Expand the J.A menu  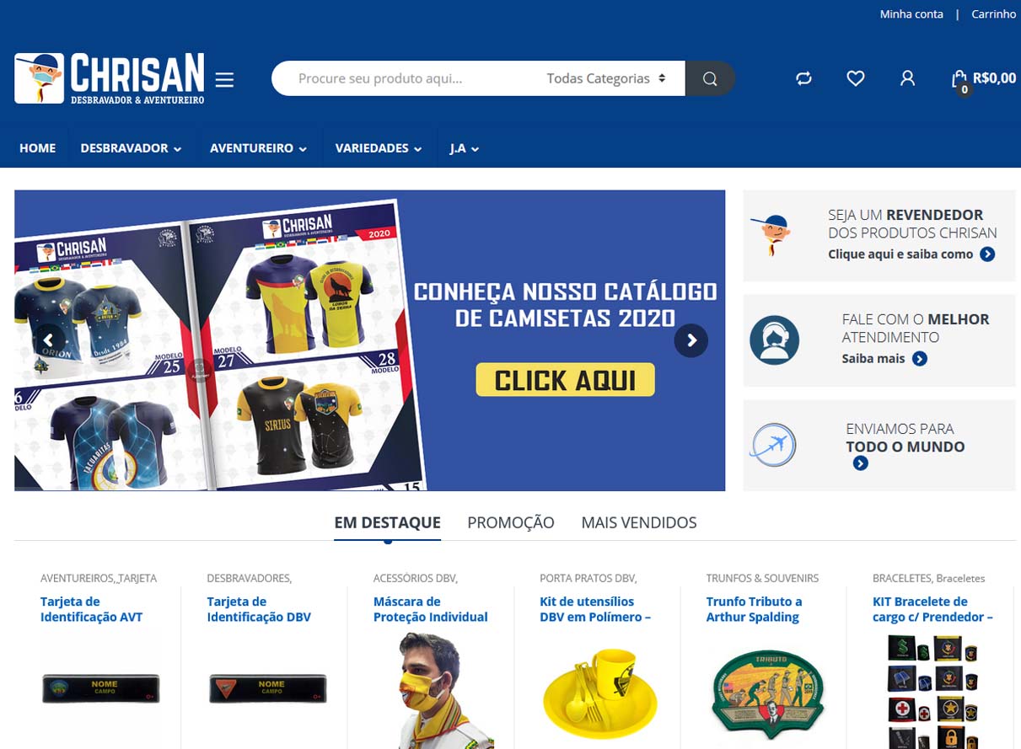(x=465, y=148)
